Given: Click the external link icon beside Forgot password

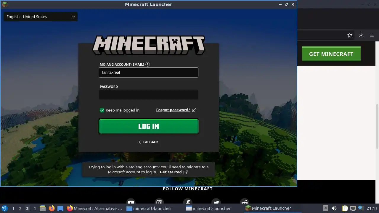Looking at the screenshot, I should pyautogui.click(x=194, y=110).
